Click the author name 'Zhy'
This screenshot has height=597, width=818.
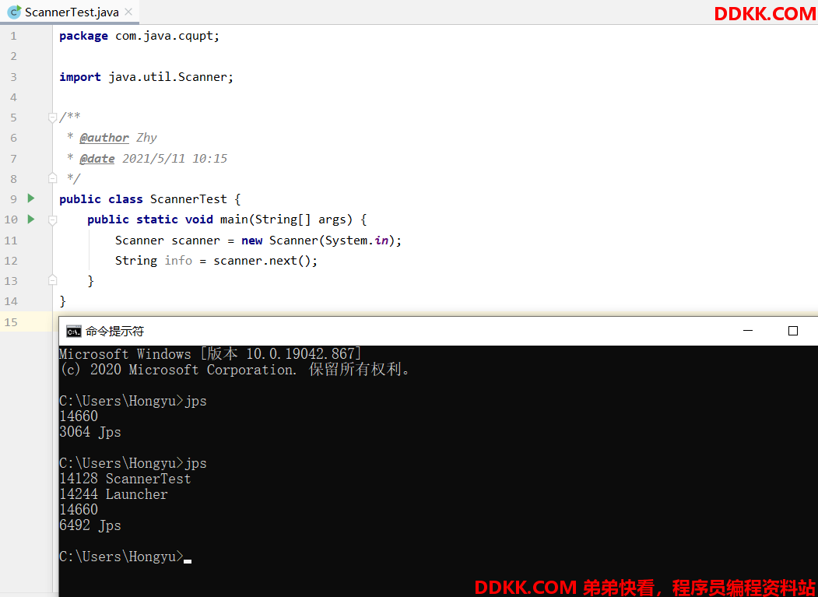pos(146,138)
